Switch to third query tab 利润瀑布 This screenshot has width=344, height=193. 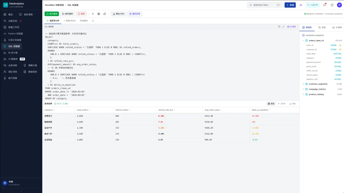[84, 21]
